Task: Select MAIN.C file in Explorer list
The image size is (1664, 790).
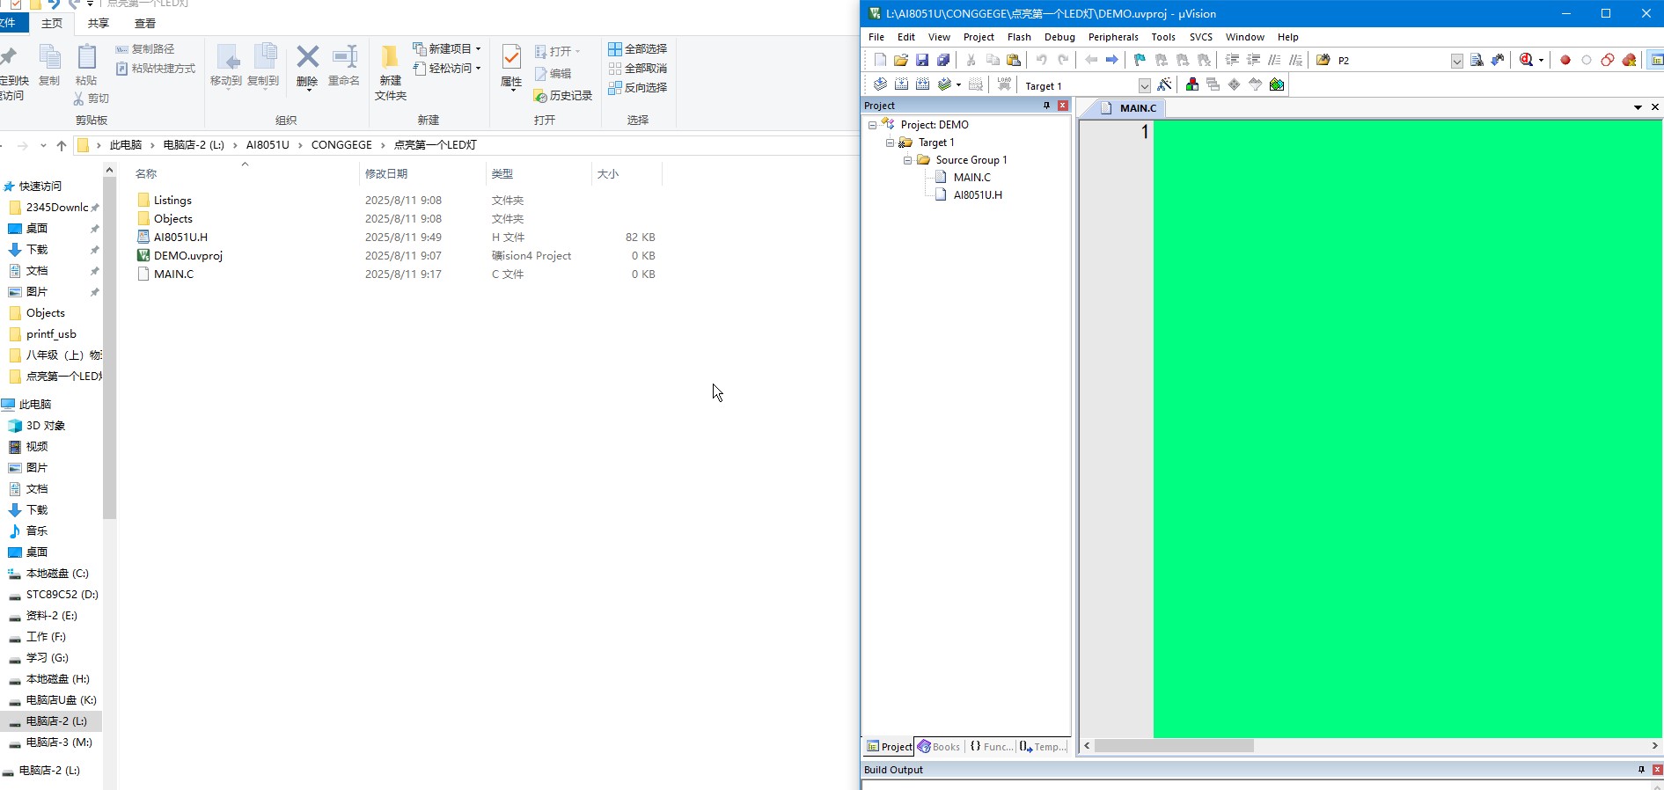Action: [x=173, y=274]
